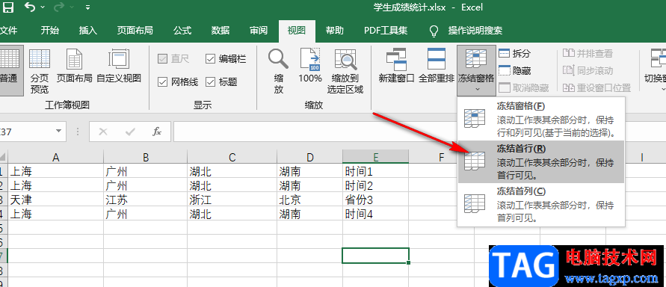This screenshot has width=666, height=287.
Task: Redo the last undone action
Action: click(58, 7)
